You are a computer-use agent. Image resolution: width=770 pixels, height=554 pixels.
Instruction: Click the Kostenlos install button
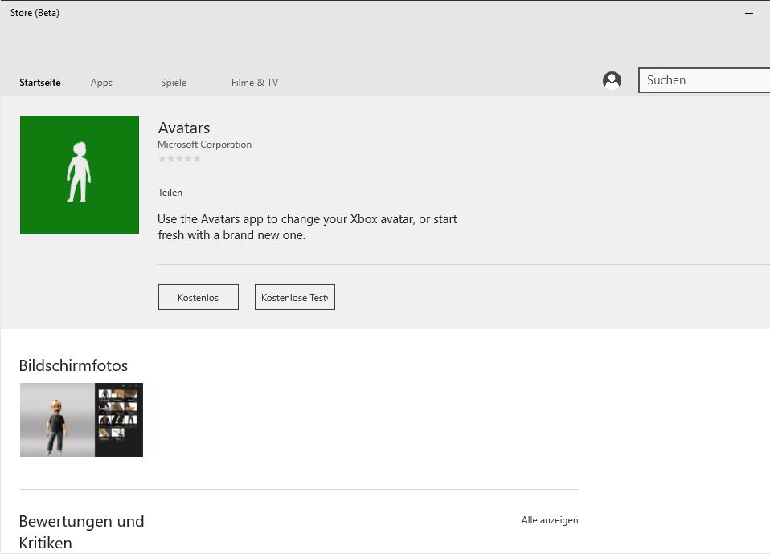pos(199,297)
